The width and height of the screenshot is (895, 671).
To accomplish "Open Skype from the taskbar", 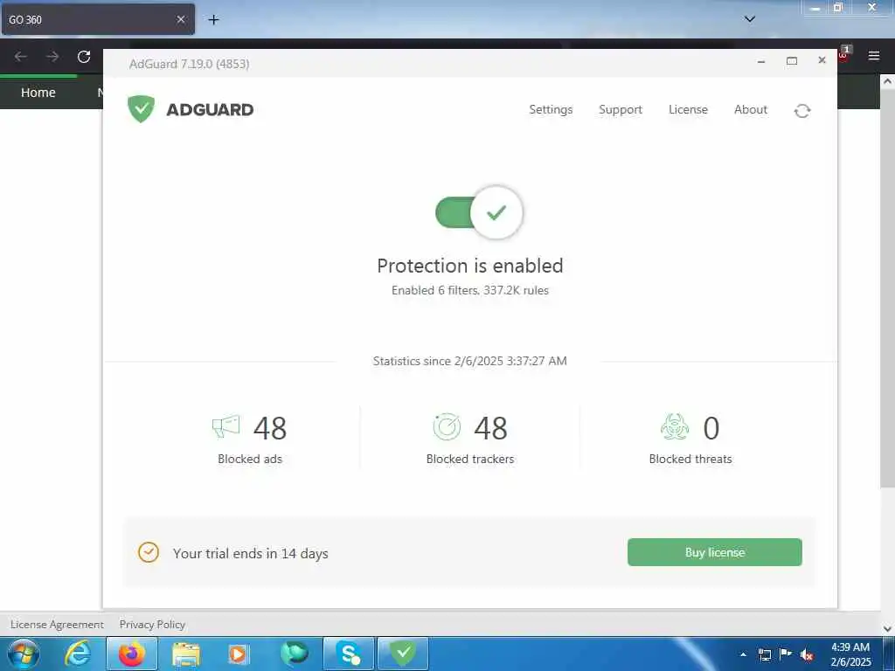I will pyautogui.click(x=348, y=654).
